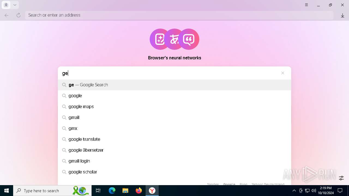Select 'ge — Google Search' suggestion
This screenshot has width=349, height=196.
(x=174, y=85)
